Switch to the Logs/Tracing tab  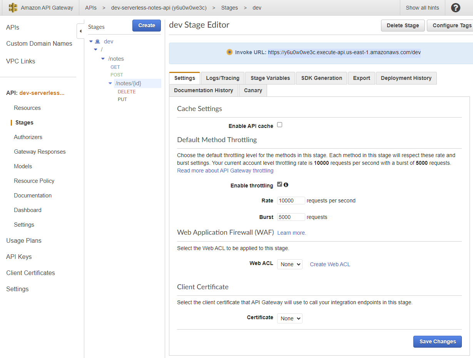point(223,78)
